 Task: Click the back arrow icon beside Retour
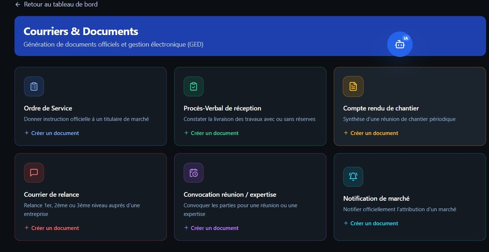pos(18,5)
